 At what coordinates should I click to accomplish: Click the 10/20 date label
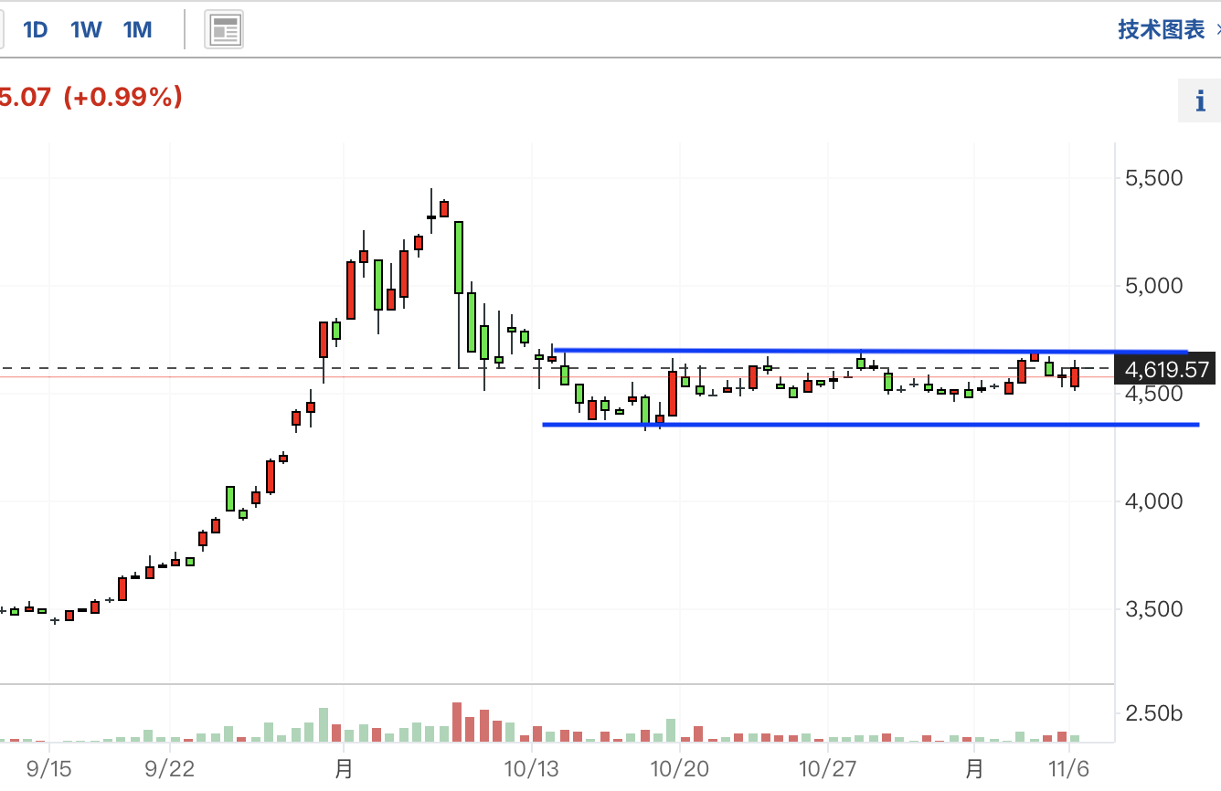tap(679, 769)
